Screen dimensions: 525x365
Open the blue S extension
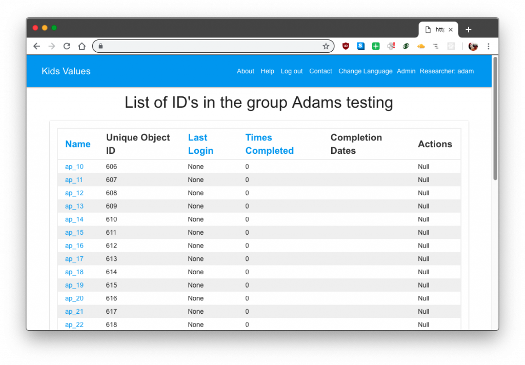360,46
